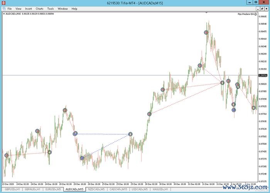Open the View menu

[x=19, y=8]
